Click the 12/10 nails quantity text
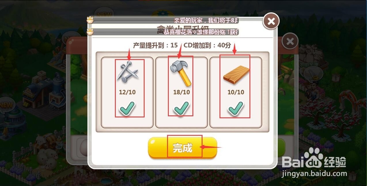367x186 pixels. pyautogui.click(x=127, y=92)
